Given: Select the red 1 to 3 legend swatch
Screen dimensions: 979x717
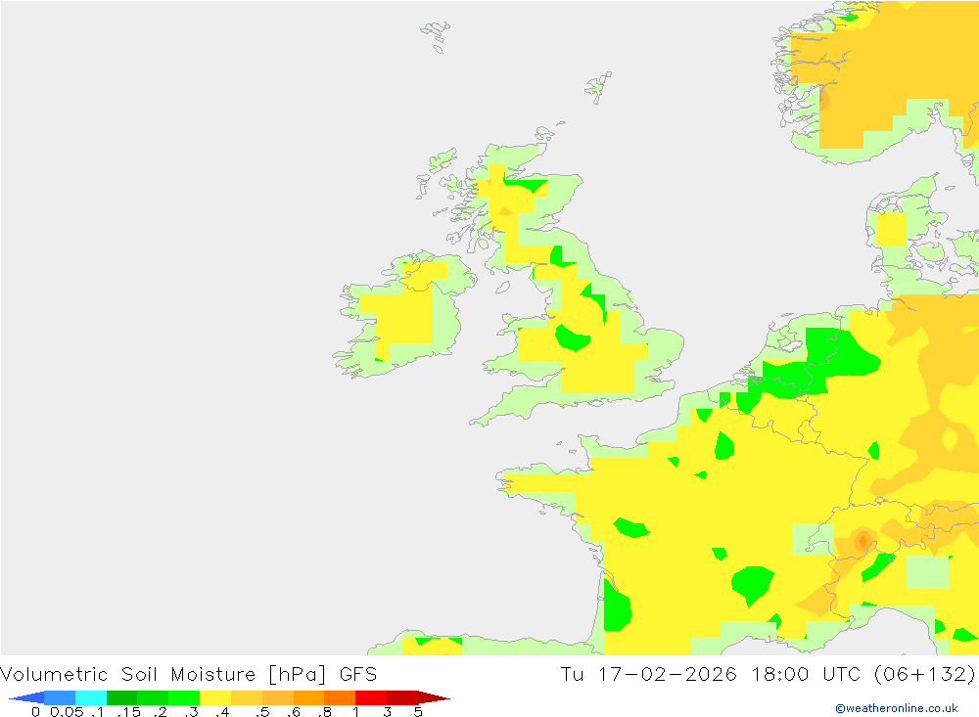Looking at the screenshot, I should 371,697.
